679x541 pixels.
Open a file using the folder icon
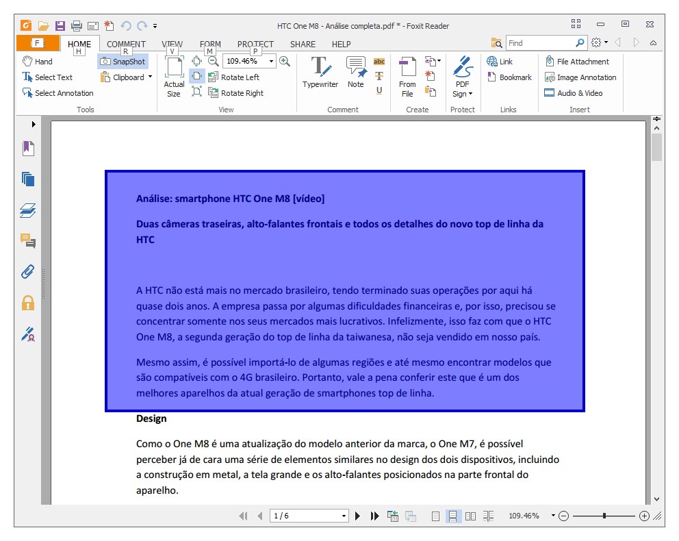click(43, 26)
